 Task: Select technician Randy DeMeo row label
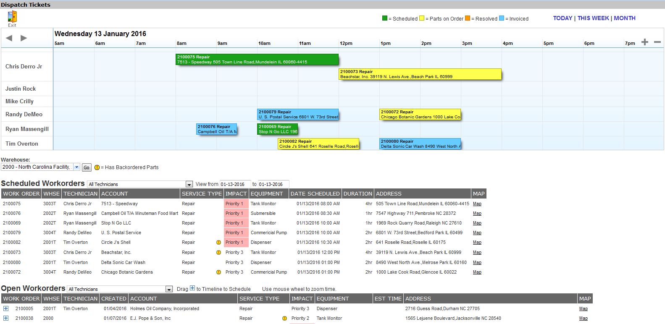tap(24, 114)
